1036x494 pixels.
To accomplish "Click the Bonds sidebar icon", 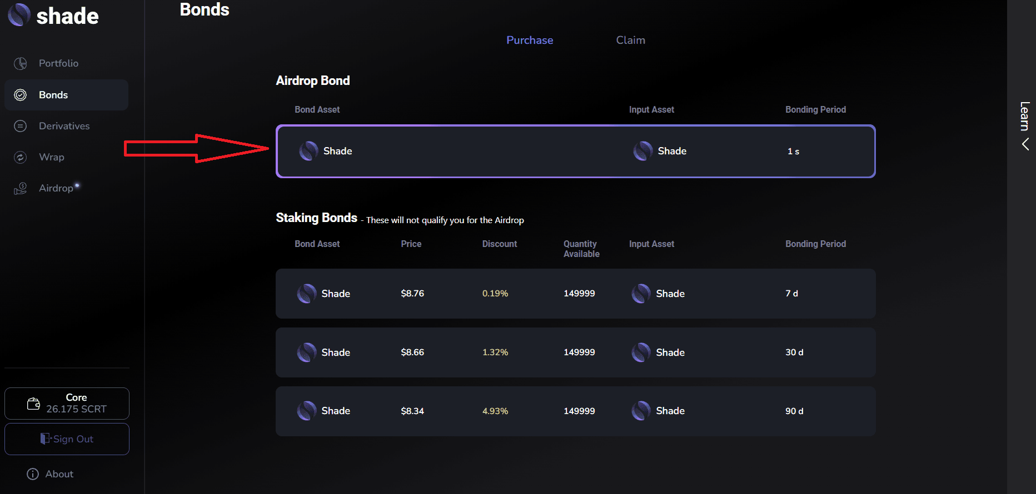I will [x=21, y=95].
